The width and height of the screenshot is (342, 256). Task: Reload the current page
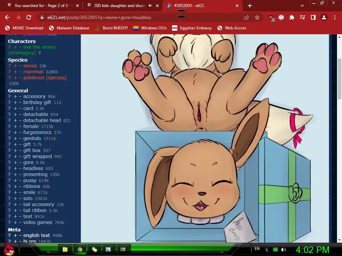[29, 17]
